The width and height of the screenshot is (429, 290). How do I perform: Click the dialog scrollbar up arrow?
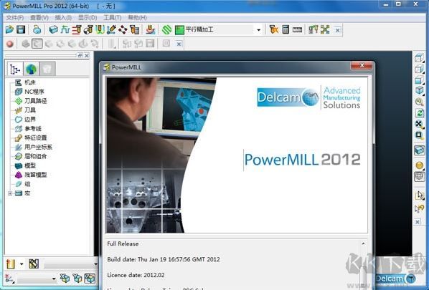pos(363,243)
